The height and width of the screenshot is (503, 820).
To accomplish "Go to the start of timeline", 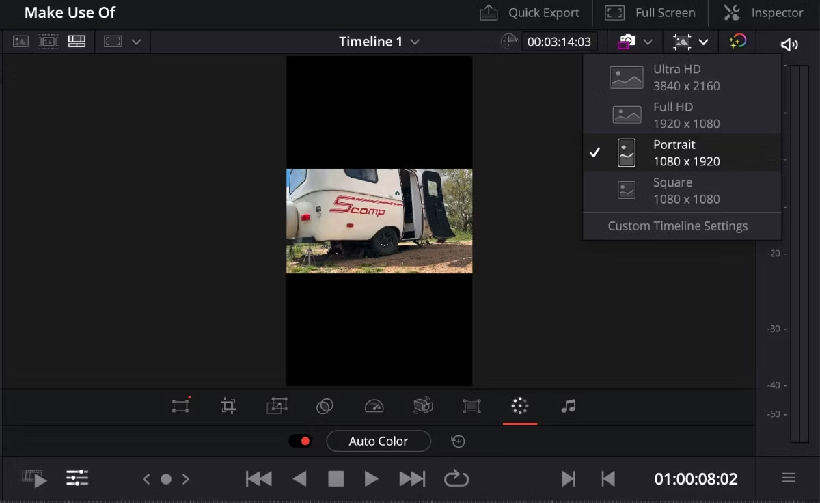I will point(258,478).
